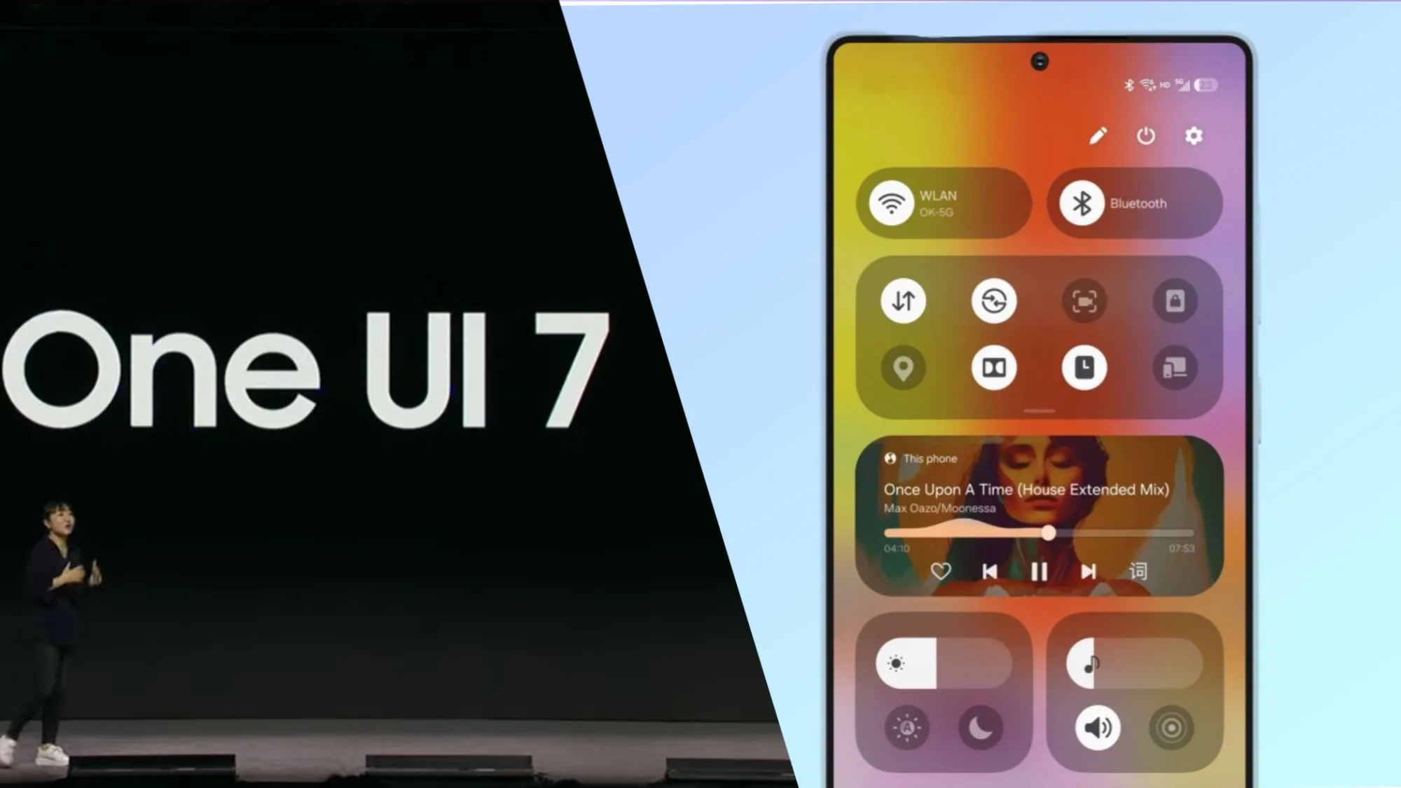Like the current song playing
Viewport: 1401px width, 788px height.
tap(941, 571)
